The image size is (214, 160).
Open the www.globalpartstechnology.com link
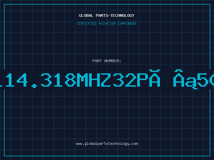[107, 144]
